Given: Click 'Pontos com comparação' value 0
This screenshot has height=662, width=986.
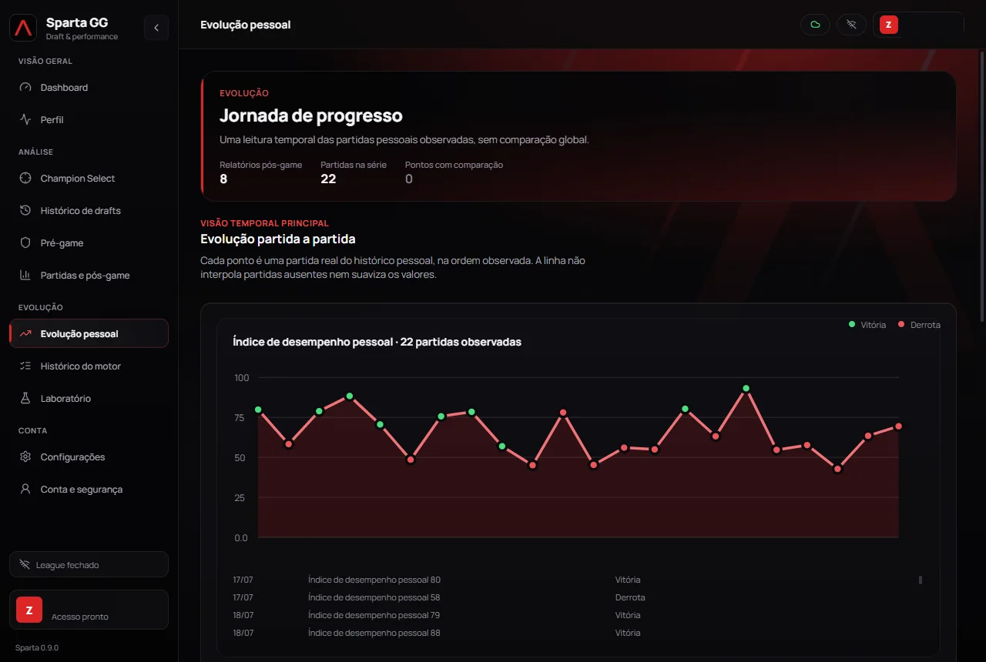Looking at the screenshot, I should tap(409, 179).
